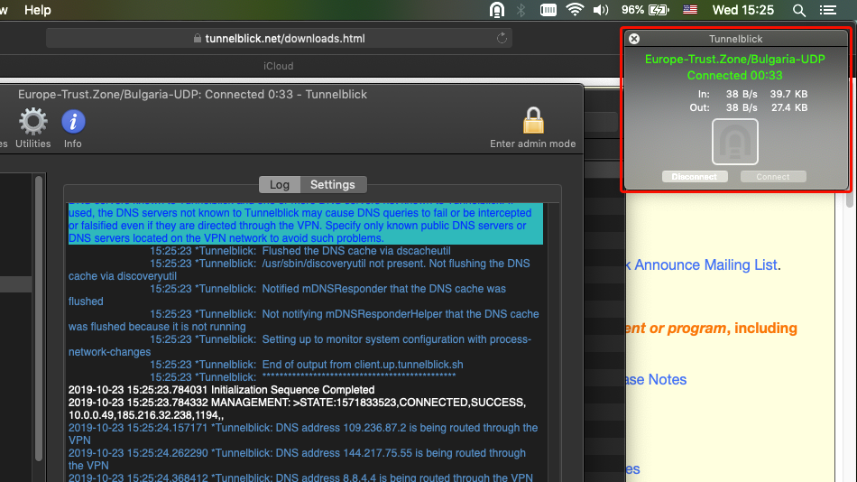Open the Wi-Fi status menu
Screen dimensions: 857x482
coord(575,10)
